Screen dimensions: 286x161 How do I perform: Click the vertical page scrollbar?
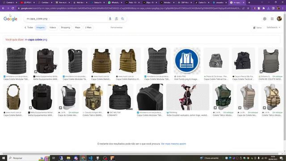285,76
